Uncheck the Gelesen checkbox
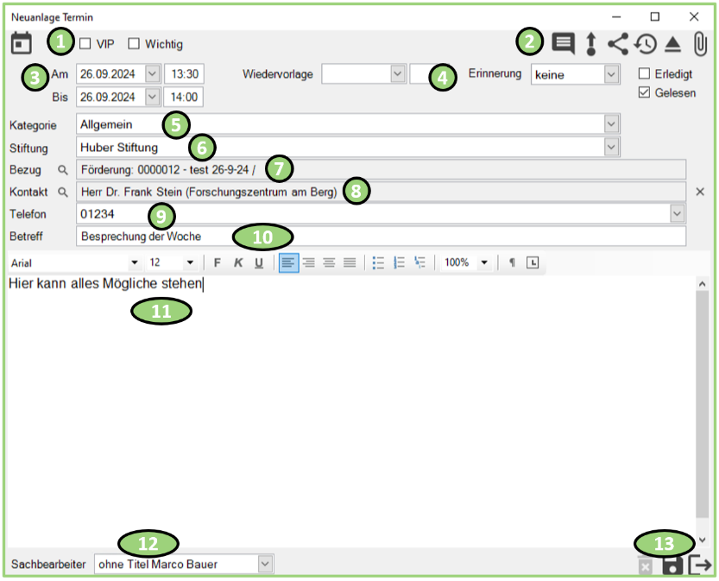This screenshot has width=719, height=581. pyautogui.click(x=644, y=93)
